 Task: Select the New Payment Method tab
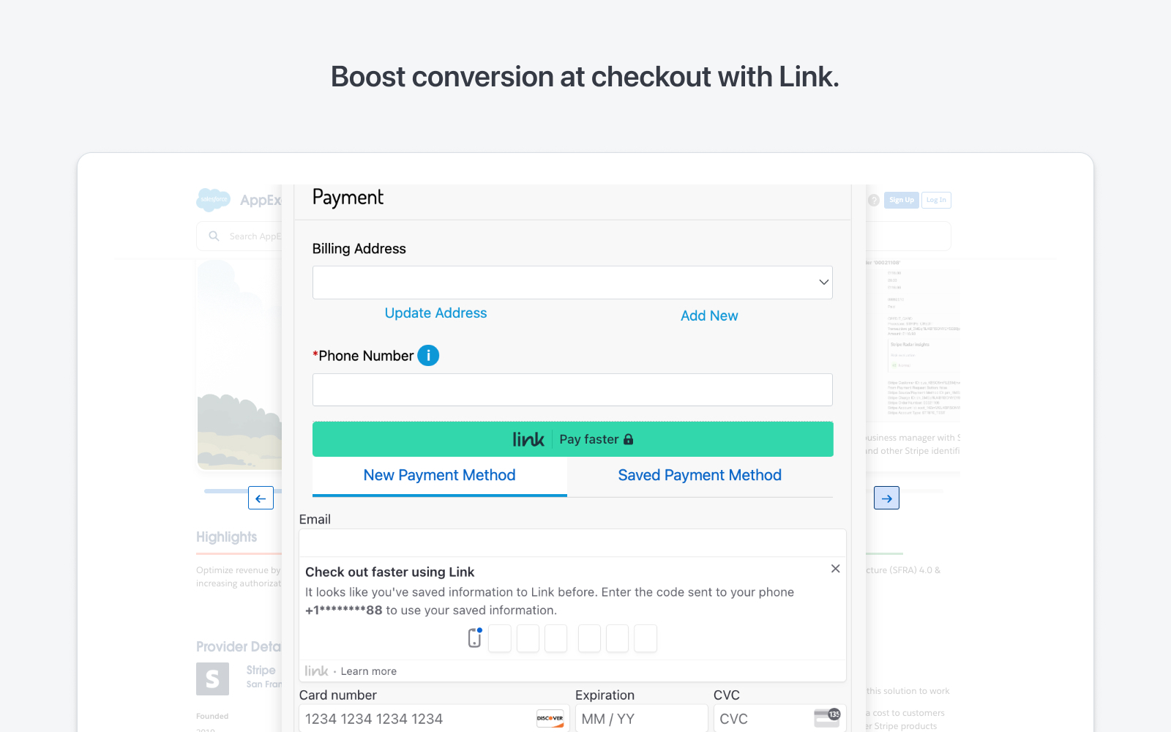click(x=439, y=475)
